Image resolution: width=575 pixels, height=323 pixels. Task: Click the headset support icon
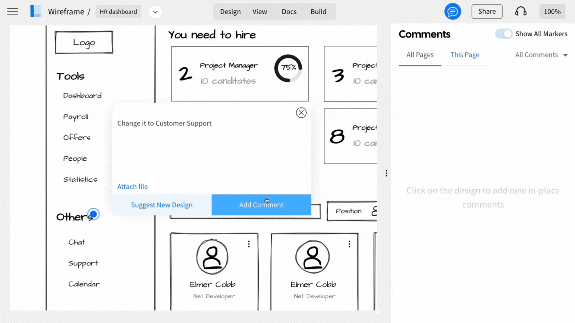521,12
